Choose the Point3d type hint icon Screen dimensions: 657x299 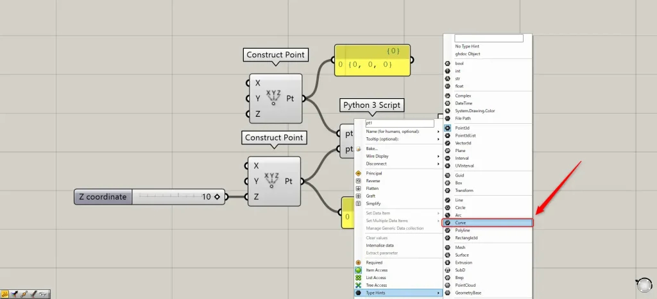coord(447,128)
